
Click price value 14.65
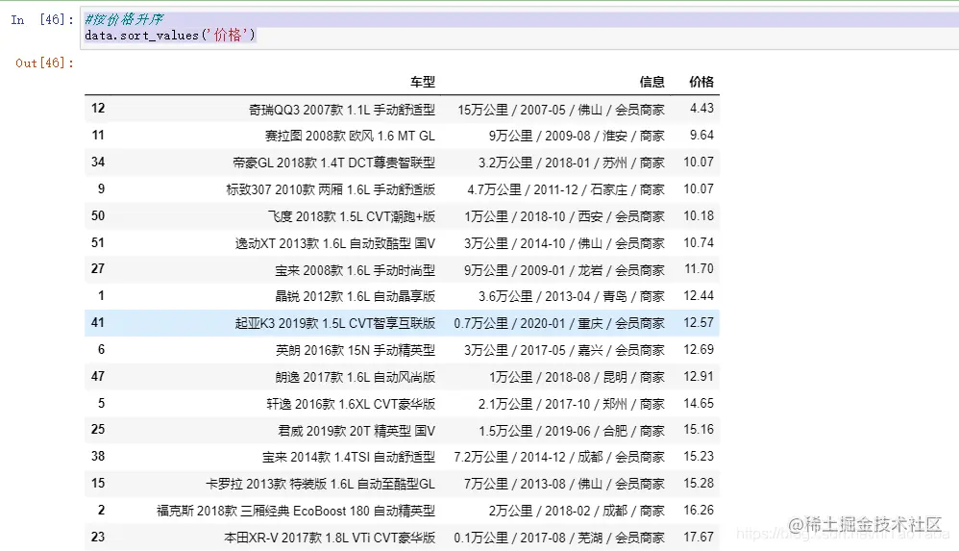click(x=699, y=404)
